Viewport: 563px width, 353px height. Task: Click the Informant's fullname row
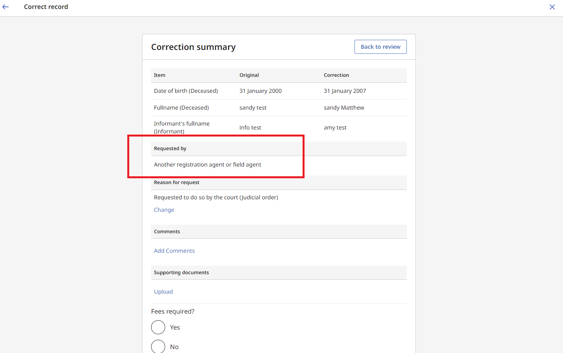[182, 127]
